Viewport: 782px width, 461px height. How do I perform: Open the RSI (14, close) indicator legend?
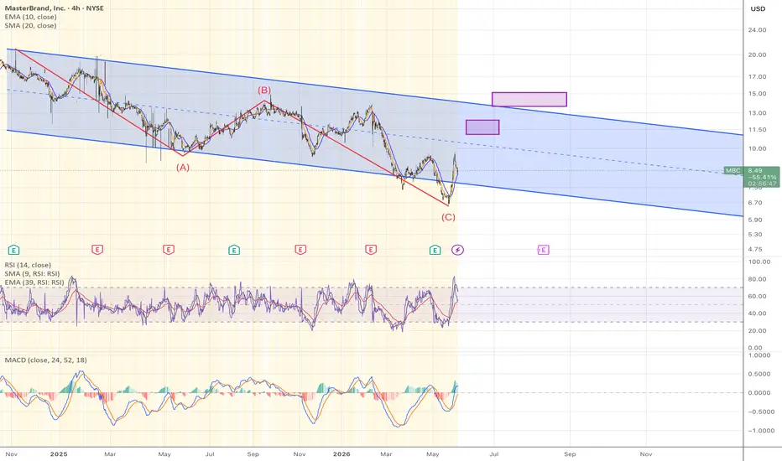(28, 265)
